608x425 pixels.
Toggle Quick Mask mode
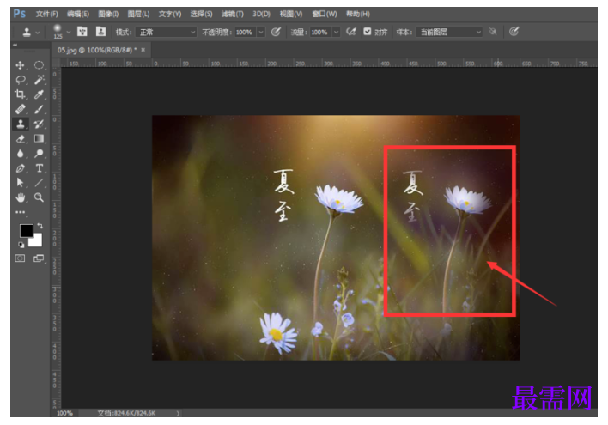click(20, 258)
